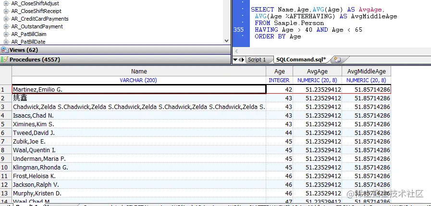Click the ORDER BY Age line in editor
This screenshot has width=431, height=206.
[x=278, y=36]
